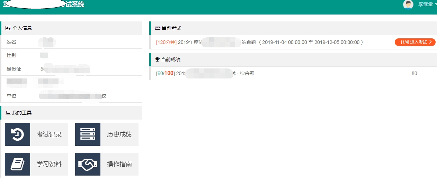Expand the 李武堂 user dropdown
Screen dimensions: 437x178
point(436,4)
